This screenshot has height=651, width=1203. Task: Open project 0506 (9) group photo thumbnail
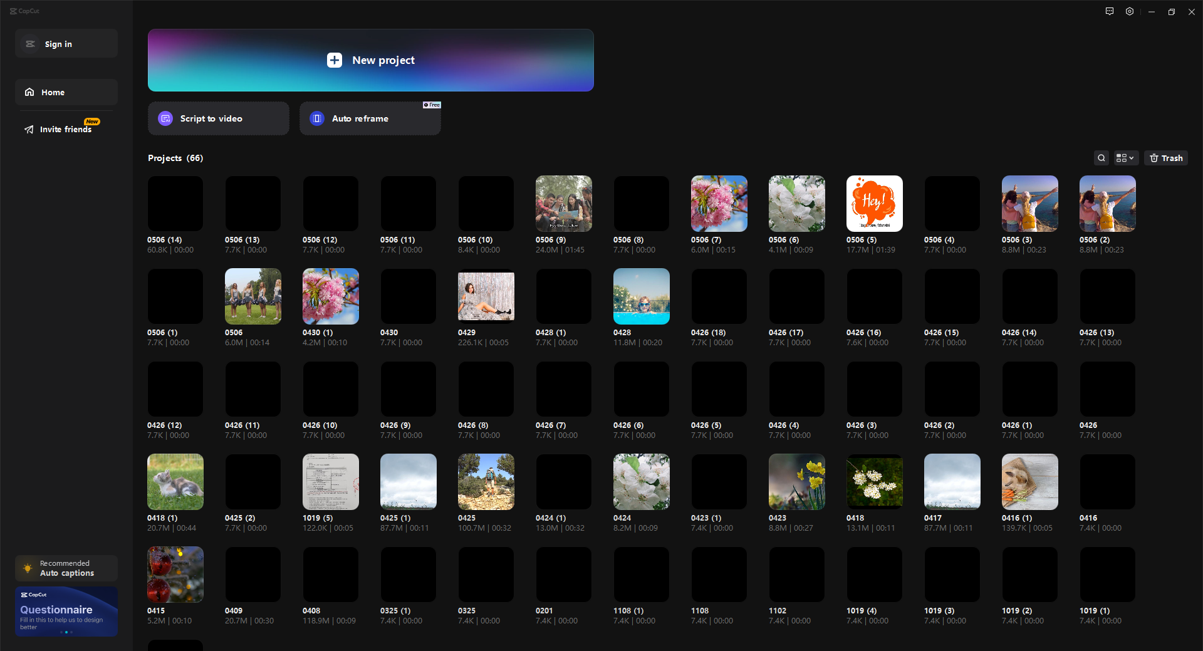coord(564,204)
